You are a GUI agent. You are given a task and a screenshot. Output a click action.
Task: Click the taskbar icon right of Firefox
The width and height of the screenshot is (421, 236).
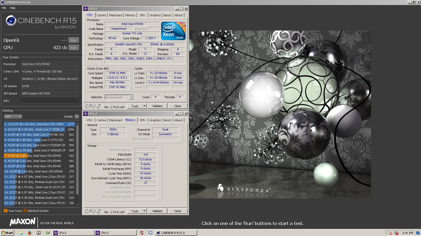[x=38, y=233]
